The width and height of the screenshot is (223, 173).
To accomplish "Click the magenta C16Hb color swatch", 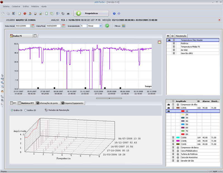I will tap(178, 141).
